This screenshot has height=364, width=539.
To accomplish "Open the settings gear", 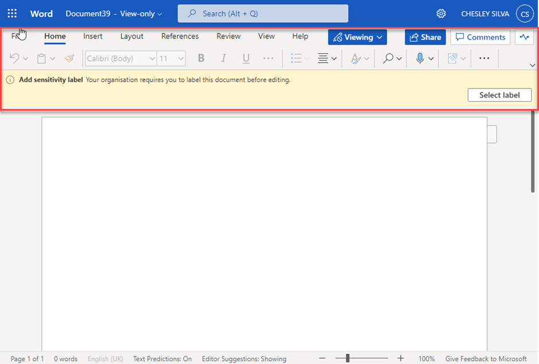I will point(441,14).
